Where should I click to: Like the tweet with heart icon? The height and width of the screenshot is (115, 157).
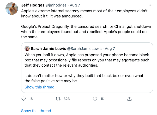(x=95, y=99)
